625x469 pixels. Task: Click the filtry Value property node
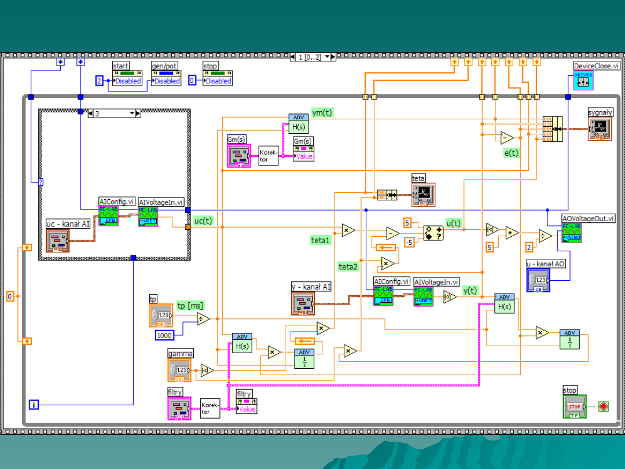tap(247, 409)
